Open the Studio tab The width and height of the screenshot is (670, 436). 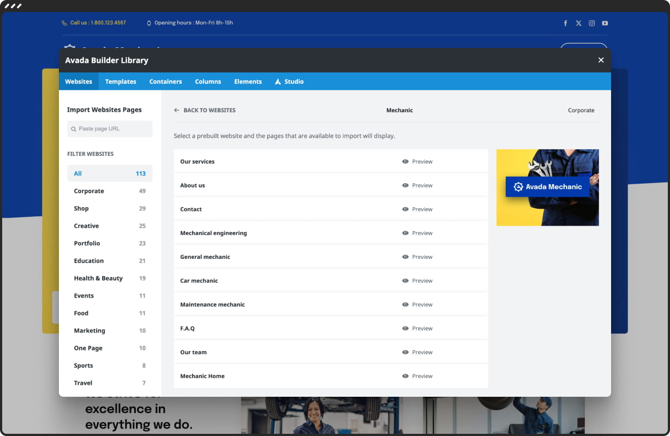289,82
